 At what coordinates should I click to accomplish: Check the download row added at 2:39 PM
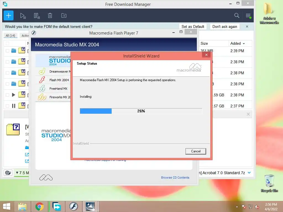coord(7,51)
